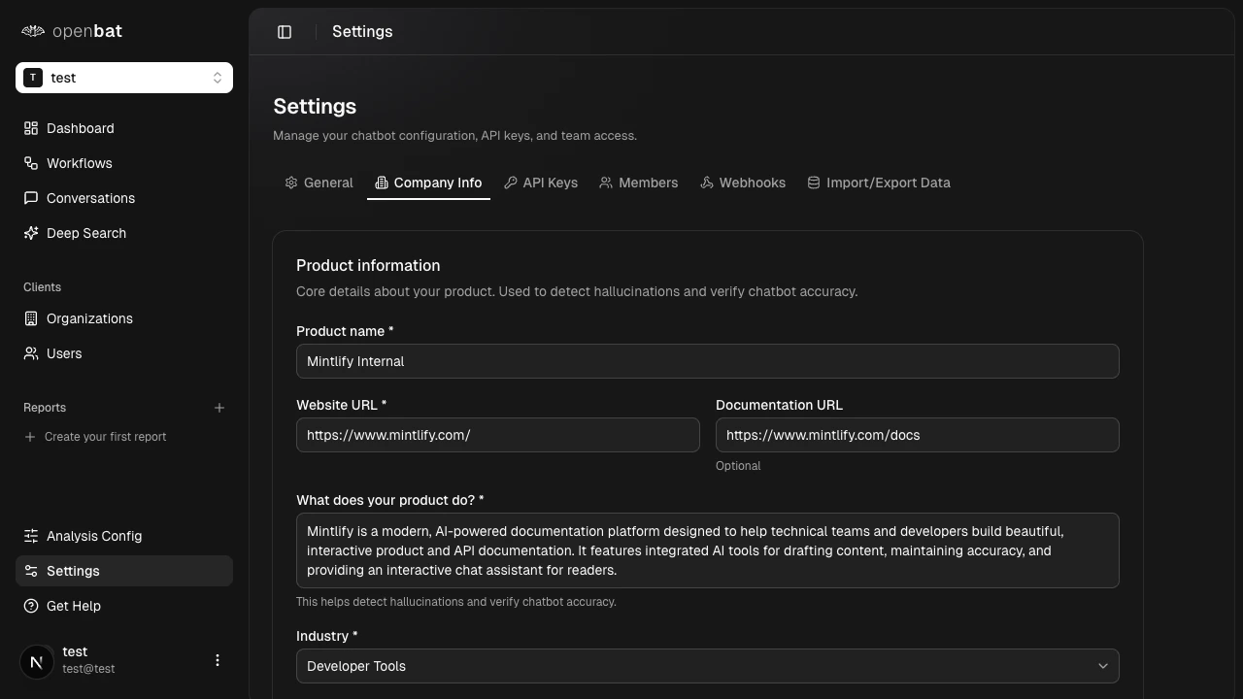Open Analysis Config
The height and width of the screenshot is (699, 1243).
pyautogui.click(x=93, y=536)
